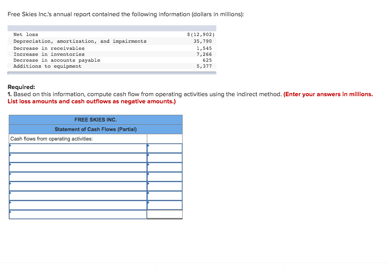Open fifth row description dropdown in statement

point(78,186)
